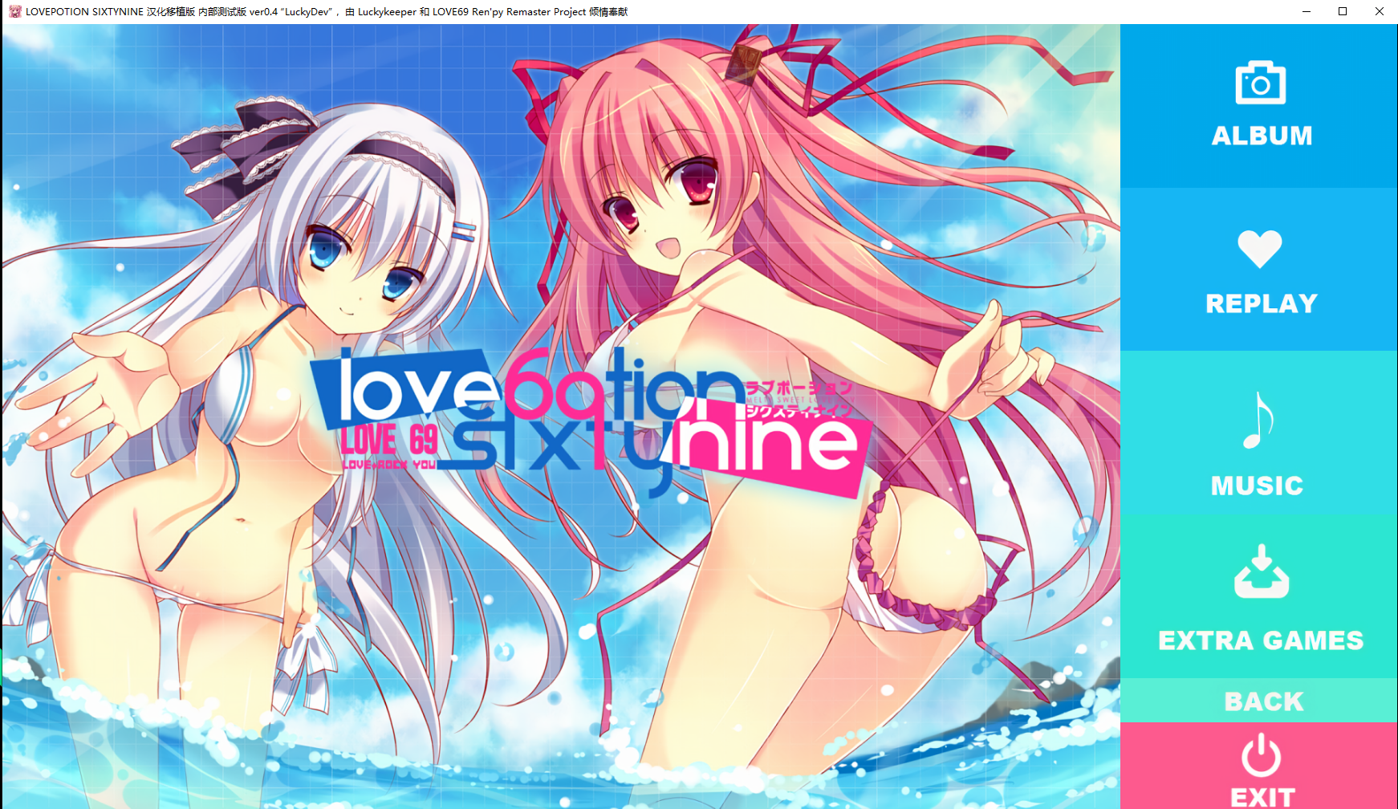Select the REPLAY menu label
This screenshot has height=809, width=1398.
1262,303
